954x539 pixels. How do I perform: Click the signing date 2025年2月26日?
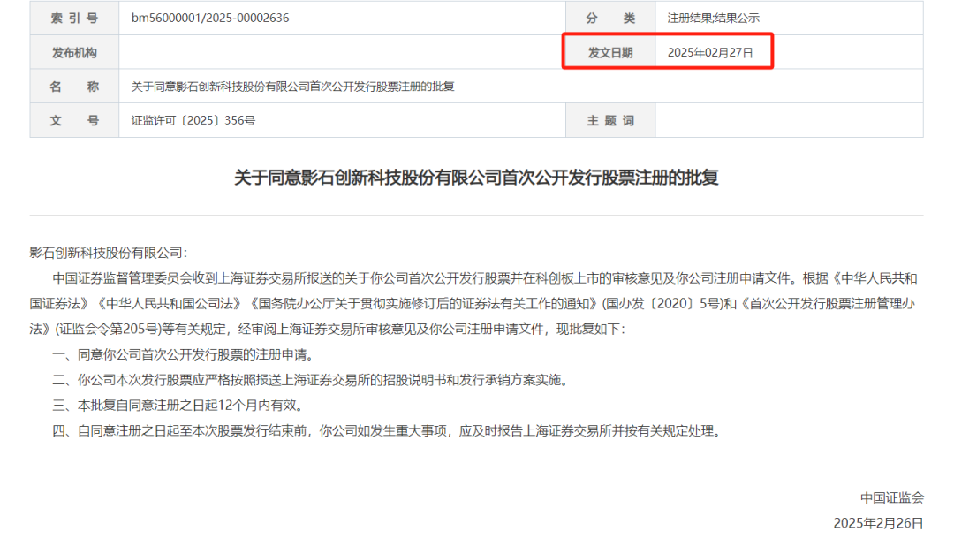(x=878, y=523)
